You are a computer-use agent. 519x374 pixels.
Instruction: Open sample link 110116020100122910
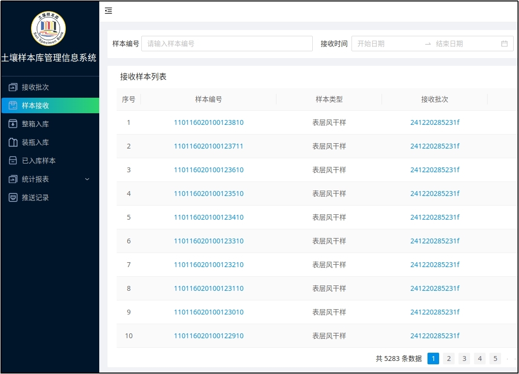click(x=209, y=336)
